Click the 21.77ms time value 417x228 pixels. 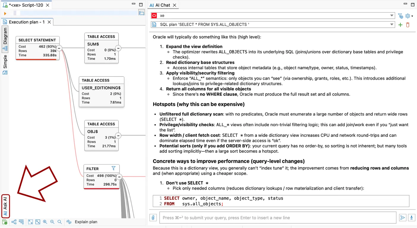coord(108,146)
